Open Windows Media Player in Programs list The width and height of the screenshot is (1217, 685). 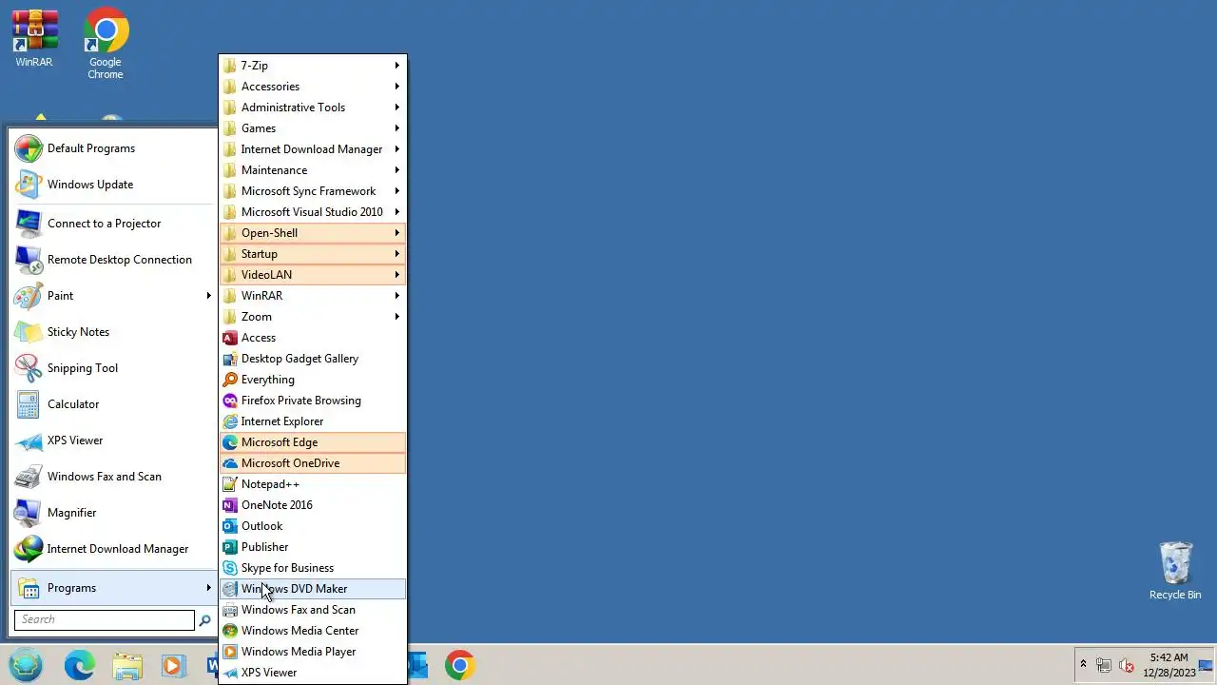click(x=313, y=652)
